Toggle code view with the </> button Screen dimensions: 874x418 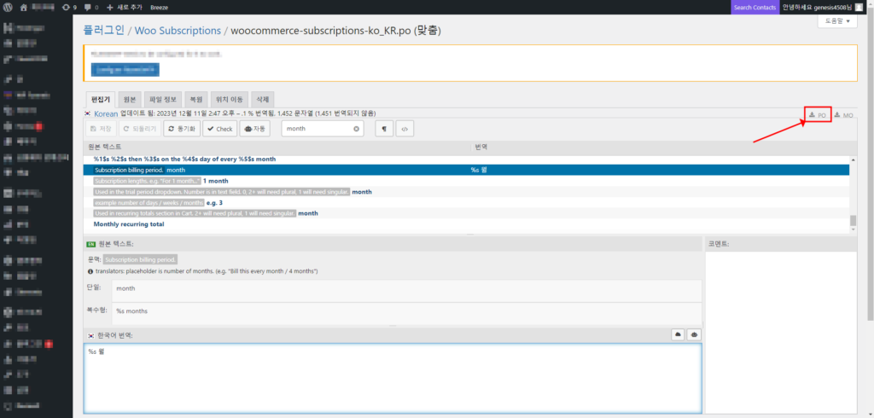tap(405, 129)
